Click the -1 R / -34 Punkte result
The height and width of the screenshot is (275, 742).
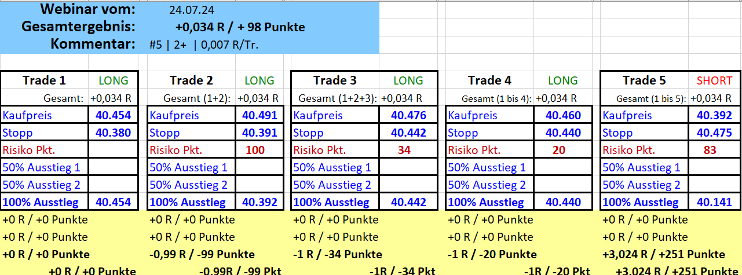[338, 255]
